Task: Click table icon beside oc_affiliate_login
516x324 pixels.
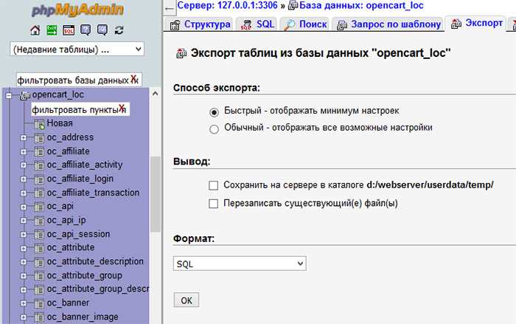Action: coord(39,179)
